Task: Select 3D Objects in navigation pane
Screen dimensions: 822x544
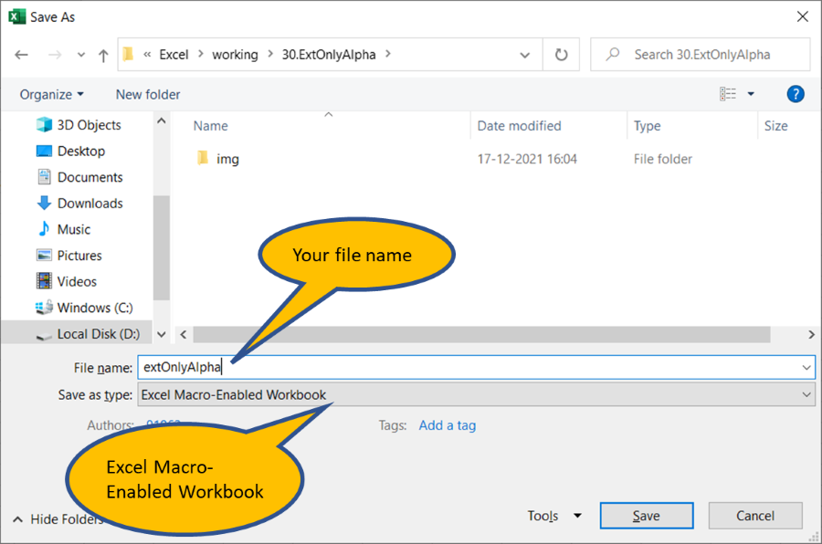Action: click(x=89, y=125)
